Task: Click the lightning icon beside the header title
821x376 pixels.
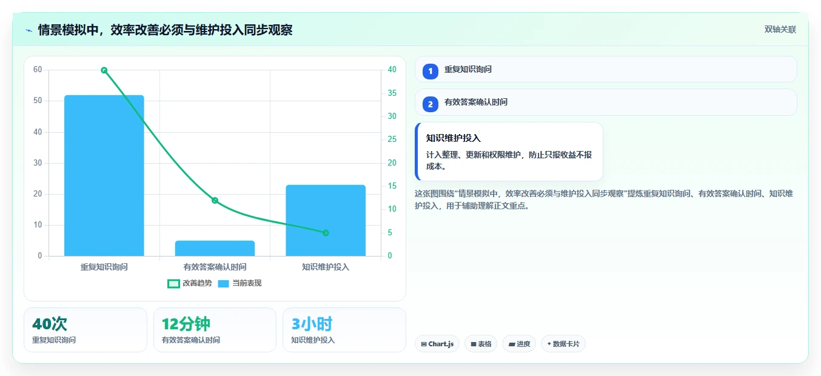Action: click(28, 30)
